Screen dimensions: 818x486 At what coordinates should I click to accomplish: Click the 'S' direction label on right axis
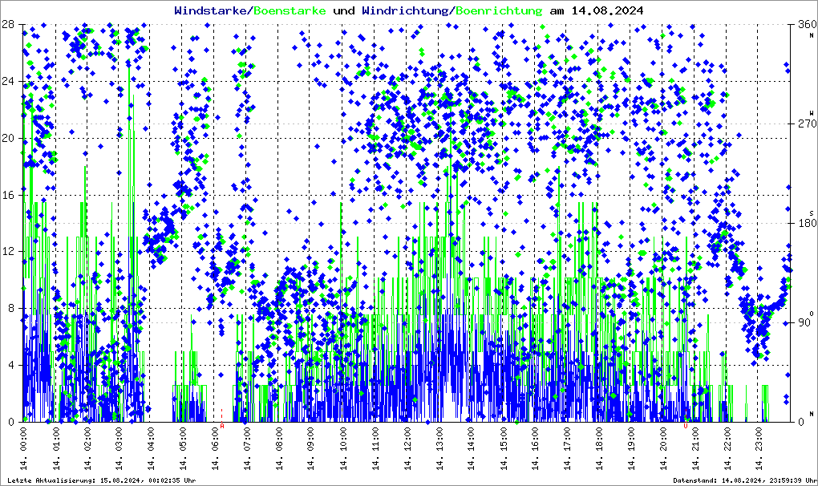pyautogui.click(x=812, y=213)
